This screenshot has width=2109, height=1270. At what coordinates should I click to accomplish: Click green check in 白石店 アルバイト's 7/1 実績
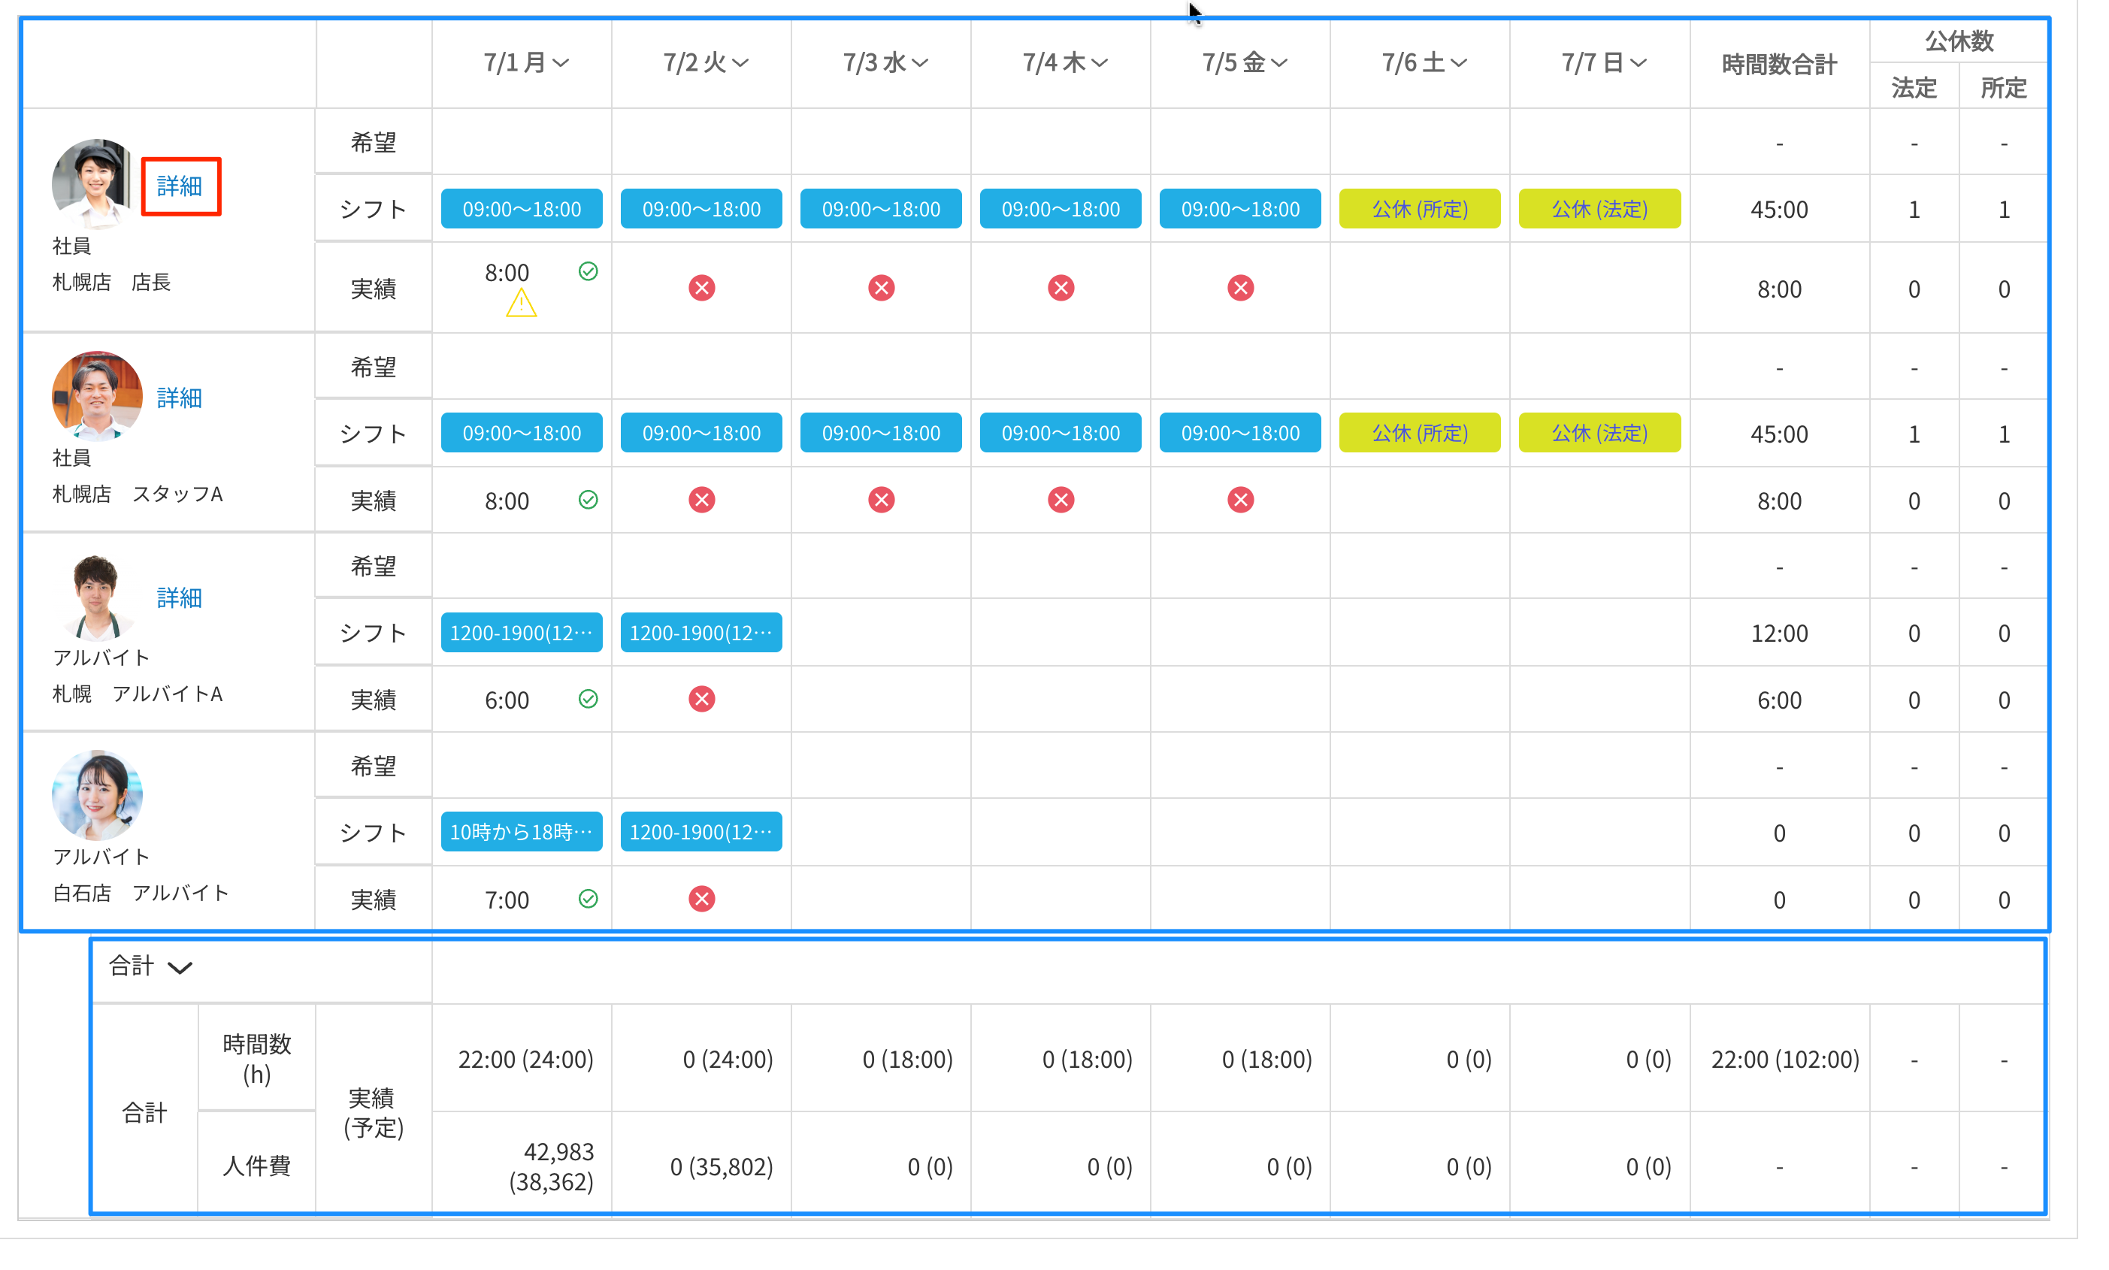(x=588, y=899)
